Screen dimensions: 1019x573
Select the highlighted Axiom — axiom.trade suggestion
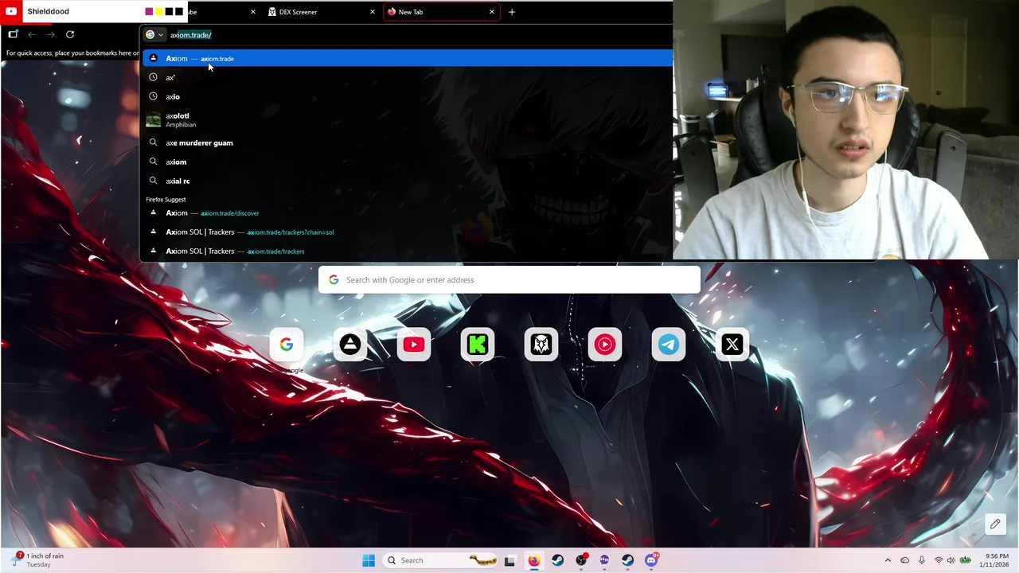point(408,58)
